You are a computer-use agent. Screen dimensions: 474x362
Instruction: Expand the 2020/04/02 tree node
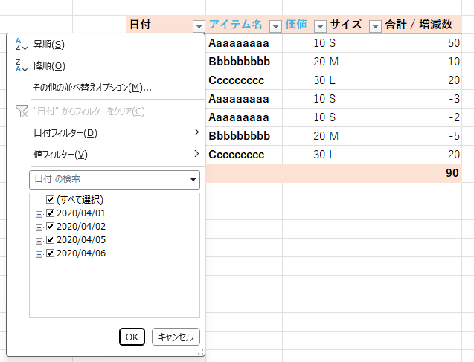point(39,227)
